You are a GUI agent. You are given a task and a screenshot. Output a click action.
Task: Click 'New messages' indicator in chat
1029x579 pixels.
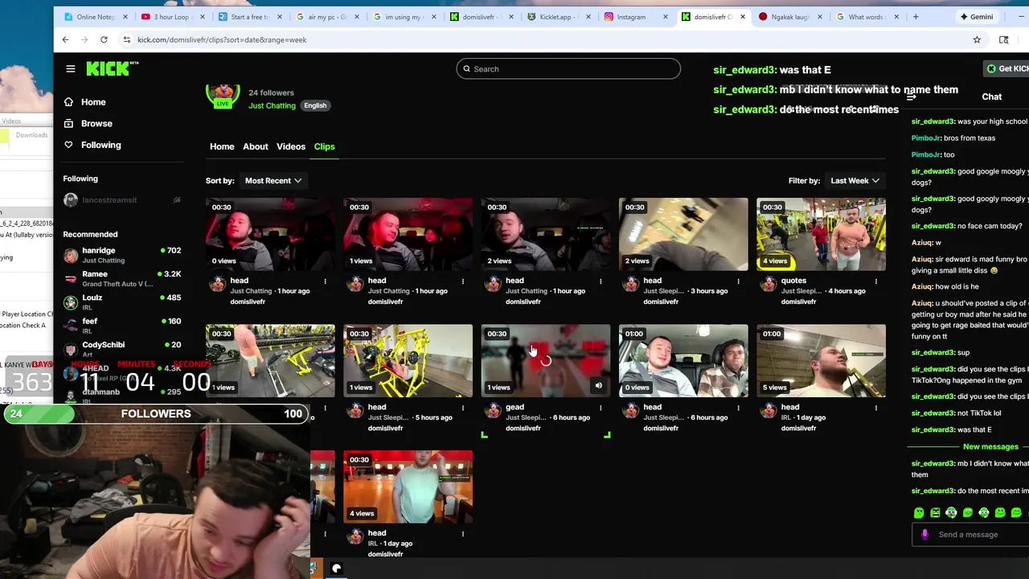[x=990, y=447]
